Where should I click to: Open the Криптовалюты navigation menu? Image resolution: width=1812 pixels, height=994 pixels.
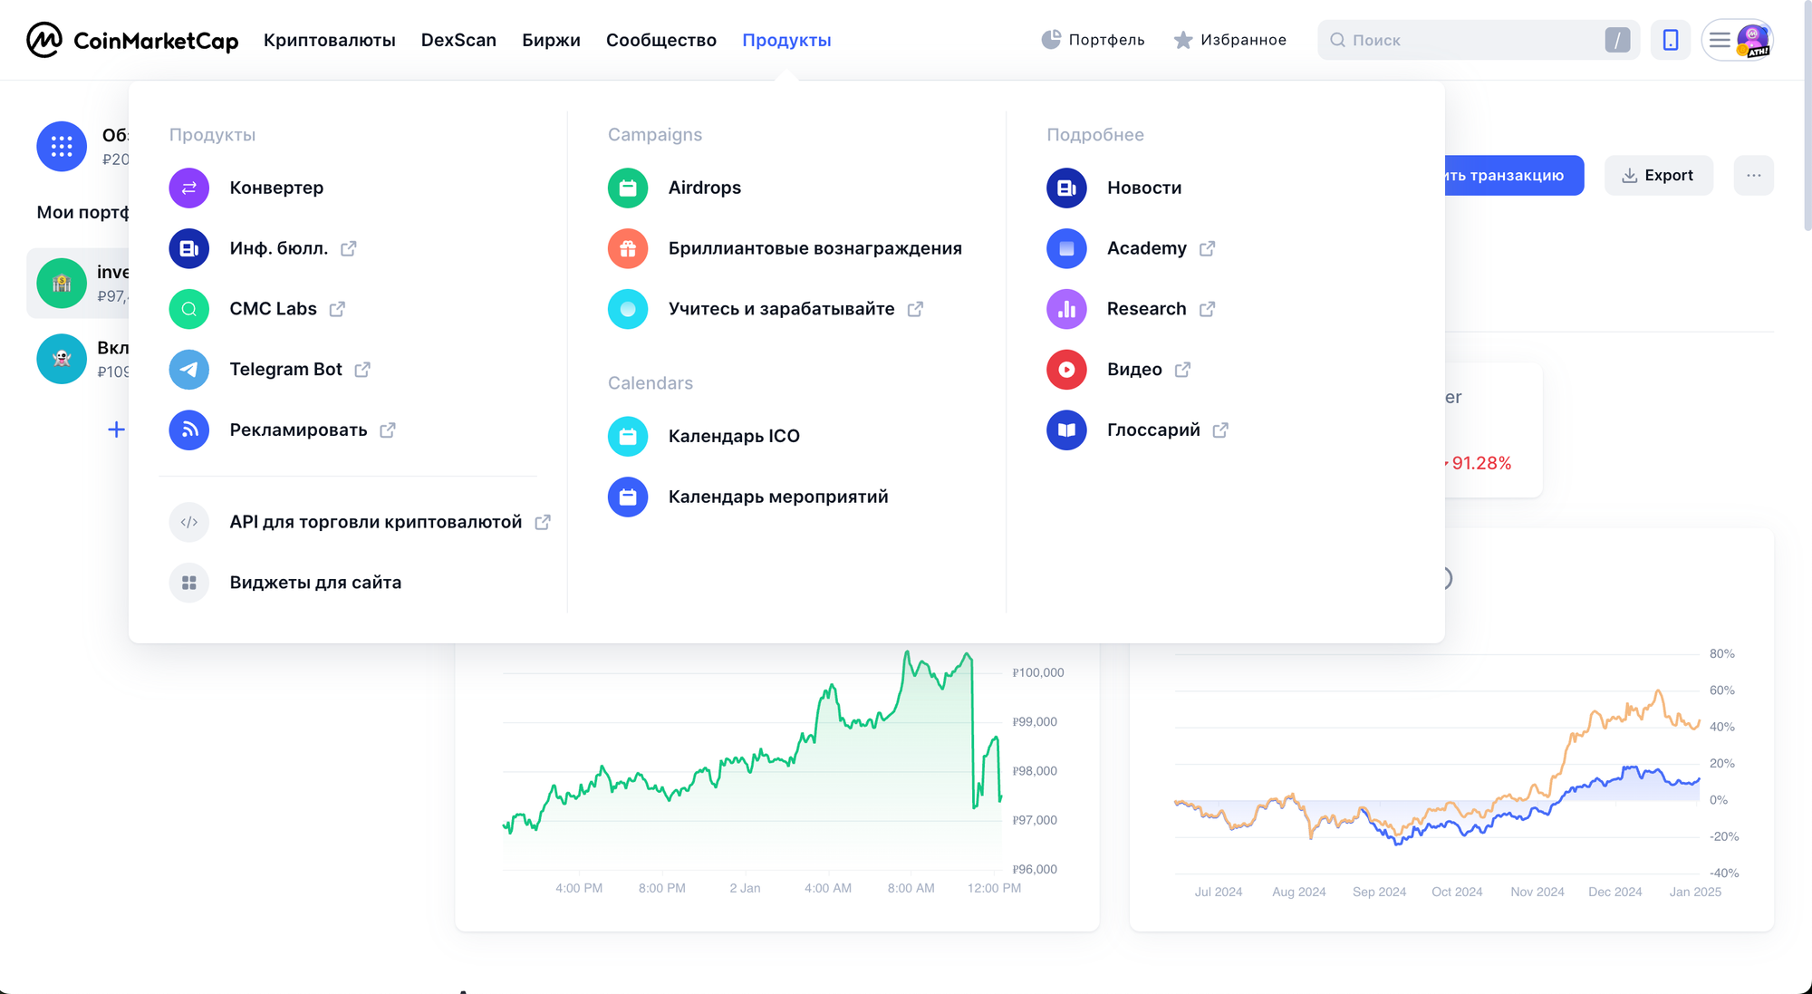click(x=329, y=40)
